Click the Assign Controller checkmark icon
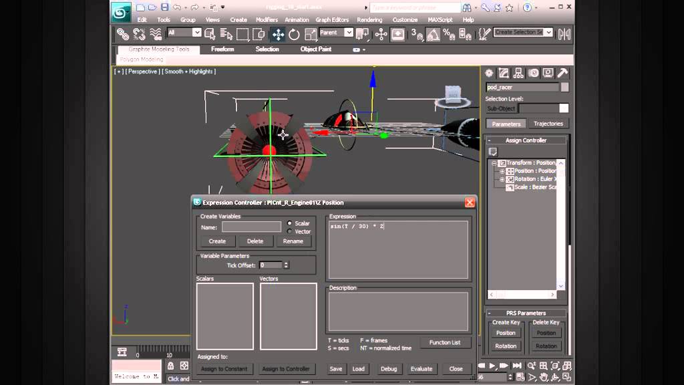Screen dimensions: 684x385 click(493, 152)
